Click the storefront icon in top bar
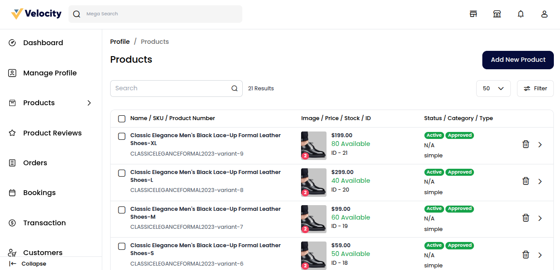This screenshot has width=560, height=270. (x=497, y=14)
